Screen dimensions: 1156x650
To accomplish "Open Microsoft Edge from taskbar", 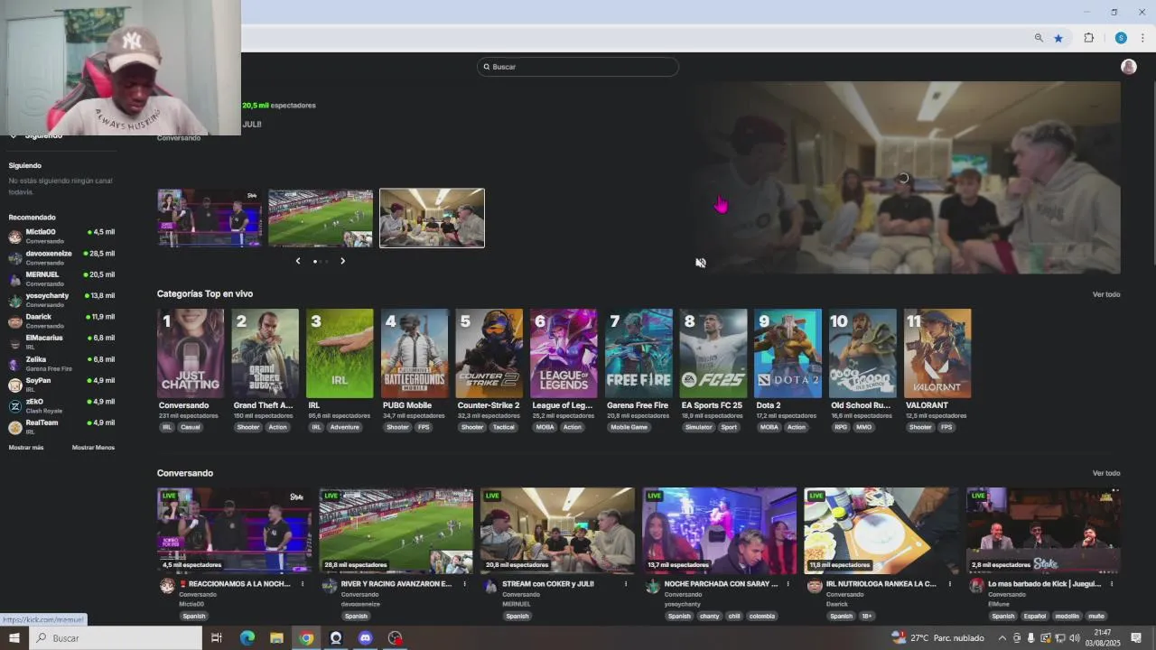I will tap(247, 638).
